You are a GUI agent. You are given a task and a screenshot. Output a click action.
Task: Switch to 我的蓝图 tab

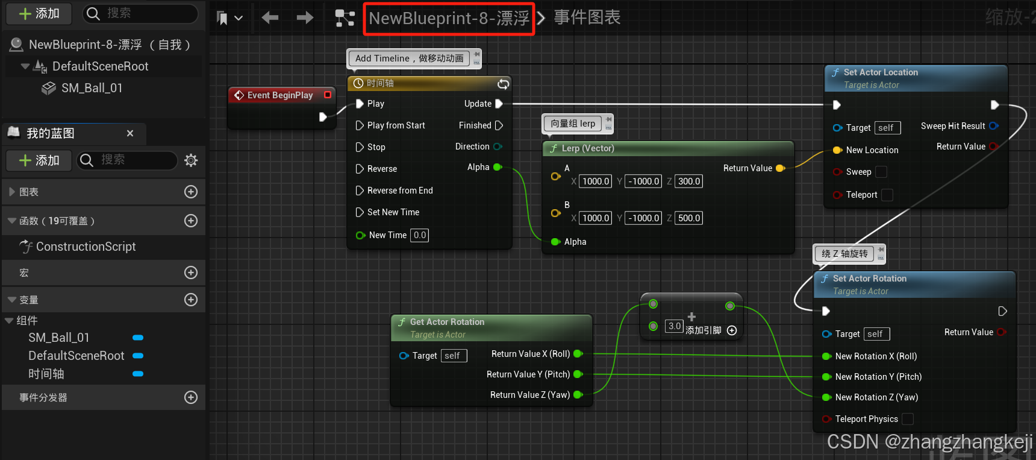[x=51, y=133]
